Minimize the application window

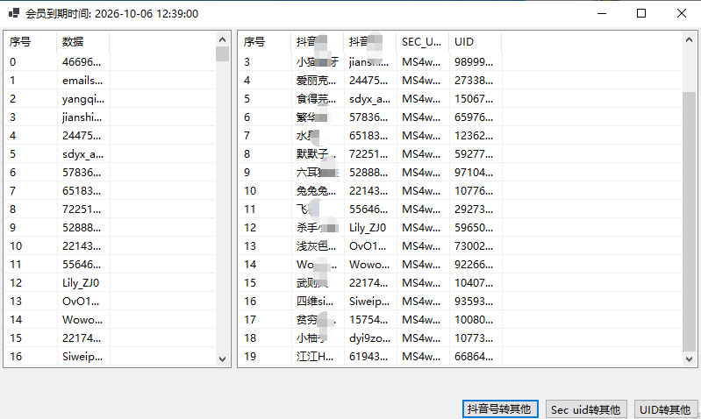pos(601,13)
